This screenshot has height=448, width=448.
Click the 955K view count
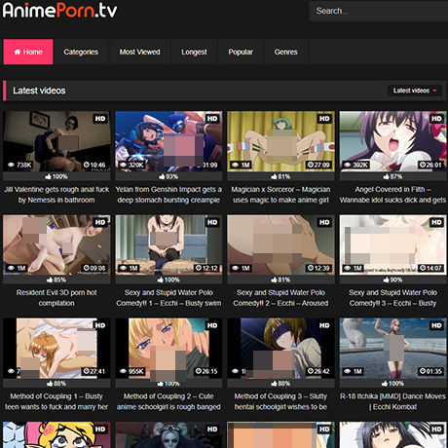pos(131,371)
